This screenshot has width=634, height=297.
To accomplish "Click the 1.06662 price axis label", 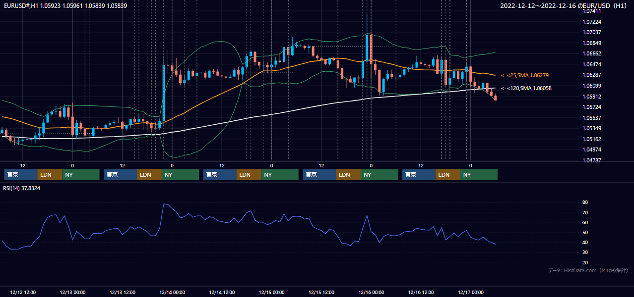I will tap(592, 53).
